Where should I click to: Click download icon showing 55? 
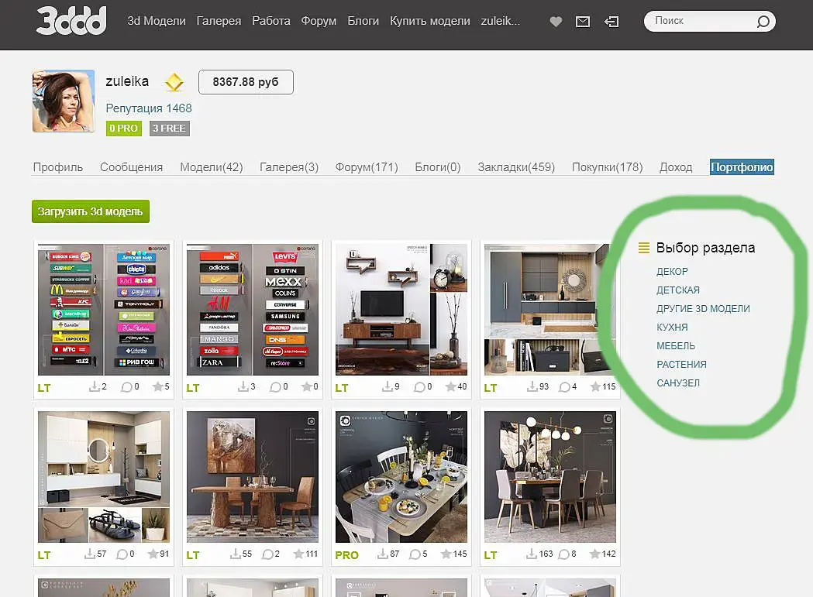point(236,554)
